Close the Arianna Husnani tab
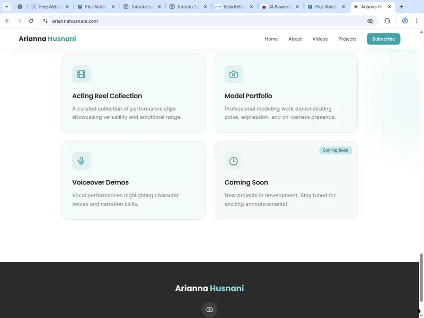The height and width of the screenshot is (318, 424). (390, 7)
